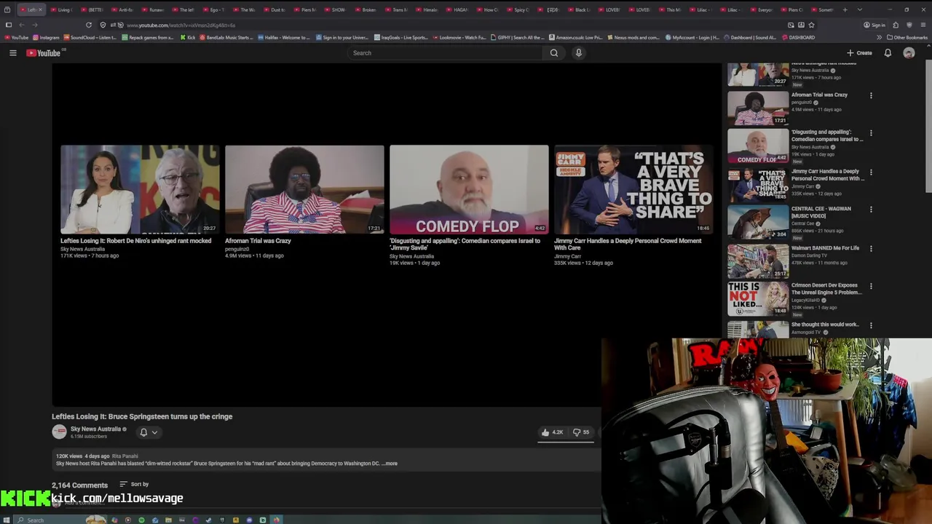This screenshot has height=524, width=932.
Task: Open the Create button in YouTube header
Action: pos(859,53)
